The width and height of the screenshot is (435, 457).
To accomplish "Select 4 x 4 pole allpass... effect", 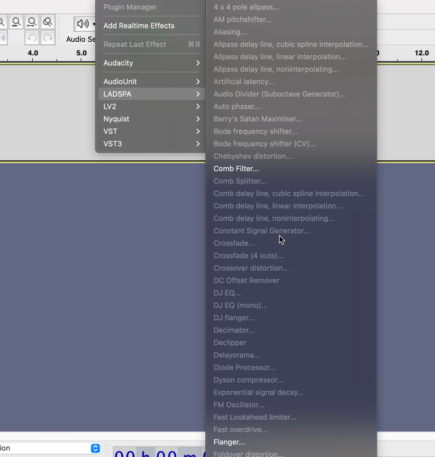I will (x=291, y=7).
